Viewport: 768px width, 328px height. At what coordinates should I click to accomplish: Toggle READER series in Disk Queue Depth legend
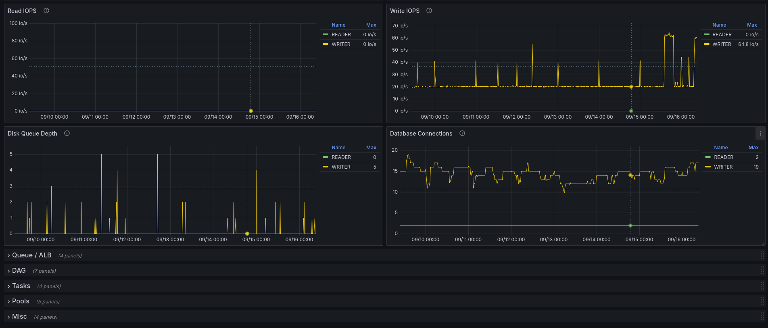[341, 157]
